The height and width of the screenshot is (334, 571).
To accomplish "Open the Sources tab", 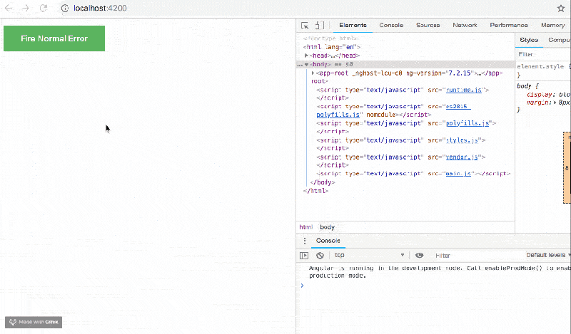I will (x=428, y=25).
